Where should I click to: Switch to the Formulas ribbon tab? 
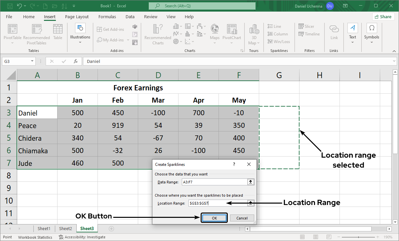pos(107,17)
